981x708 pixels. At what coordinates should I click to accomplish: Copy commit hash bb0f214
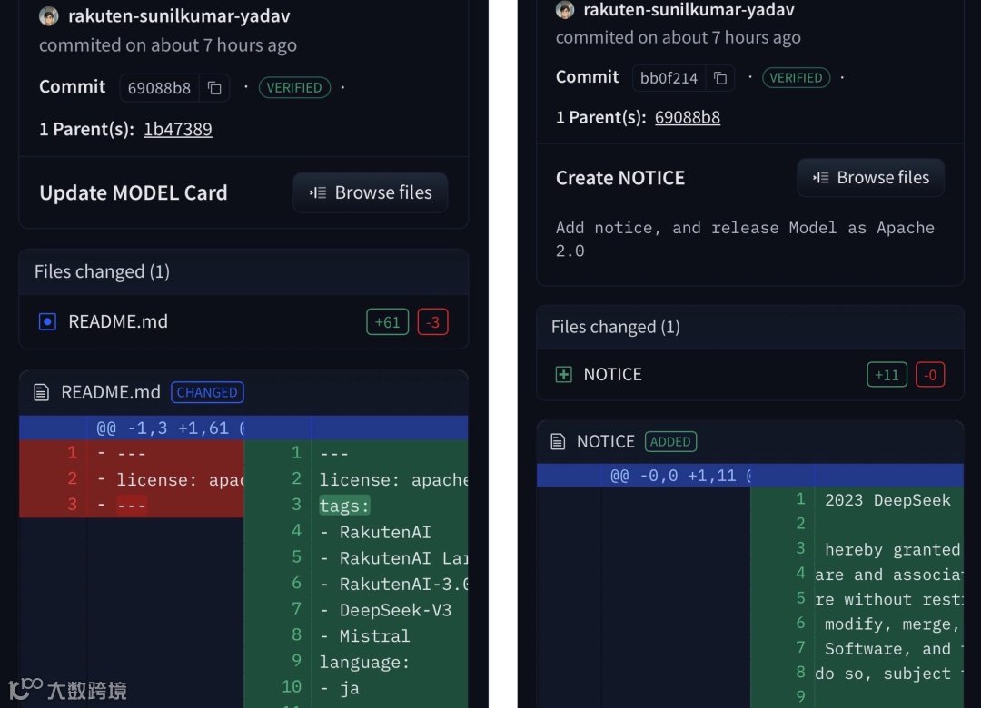click(x=720, y=78)
